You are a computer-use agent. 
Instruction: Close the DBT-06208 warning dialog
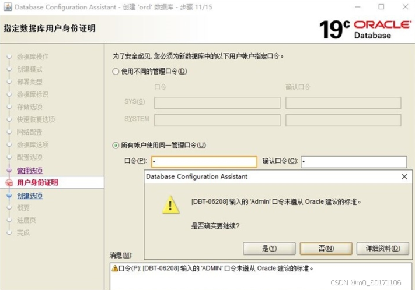click(x=404, y=176)
